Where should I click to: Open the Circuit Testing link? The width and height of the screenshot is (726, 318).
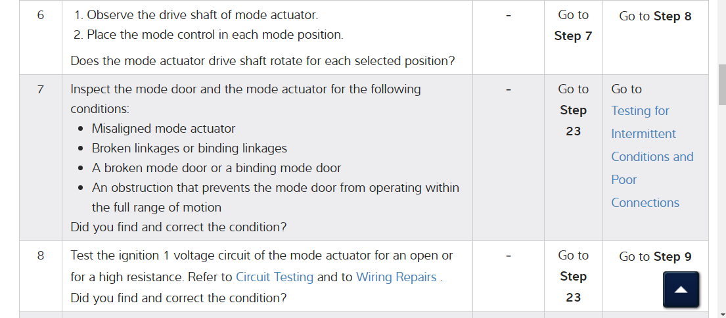pos(275,277)
